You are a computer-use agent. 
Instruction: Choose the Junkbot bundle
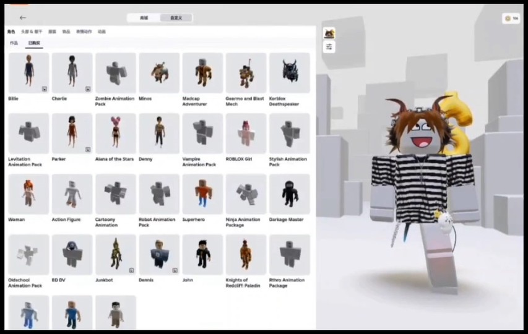click(116, 255)
